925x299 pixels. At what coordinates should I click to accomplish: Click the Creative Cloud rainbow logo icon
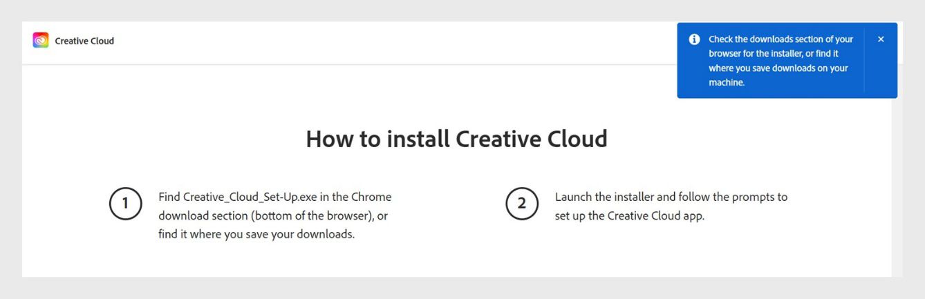click(41, 41)
